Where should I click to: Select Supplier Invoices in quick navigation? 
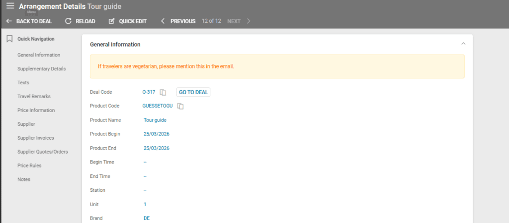tap(35, 138)
